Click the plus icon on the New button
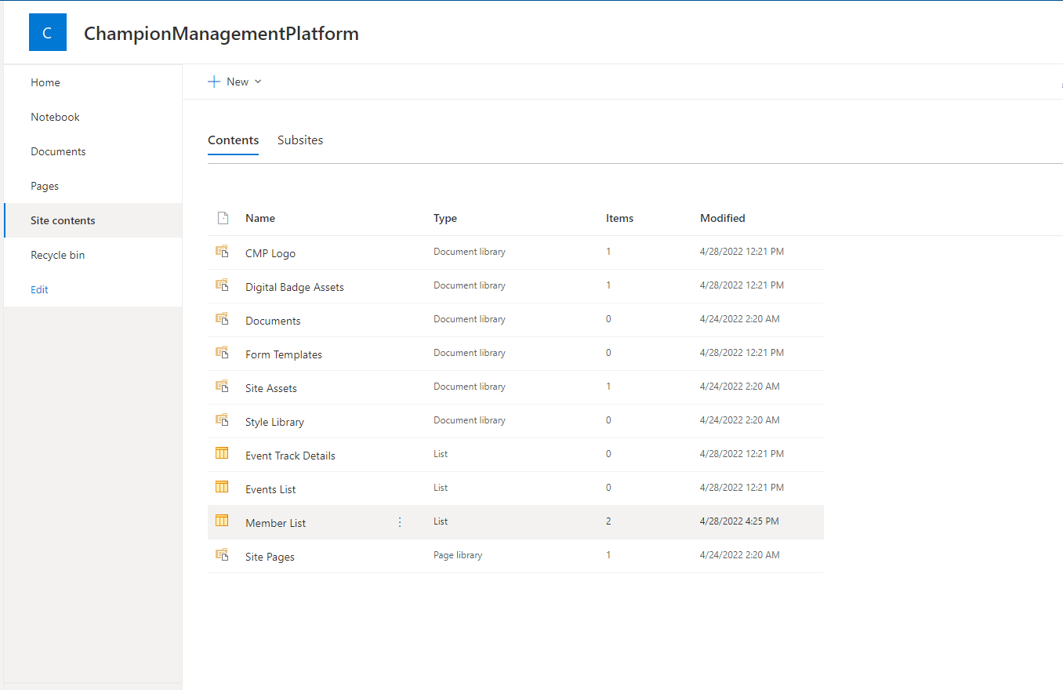1063x690 pixels. point(215,81)
